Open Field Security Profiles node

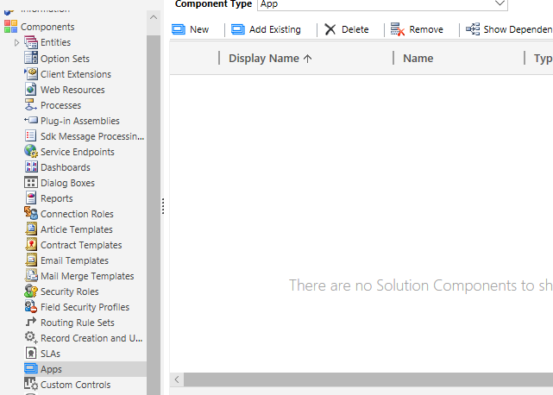(x=85, y=307)
